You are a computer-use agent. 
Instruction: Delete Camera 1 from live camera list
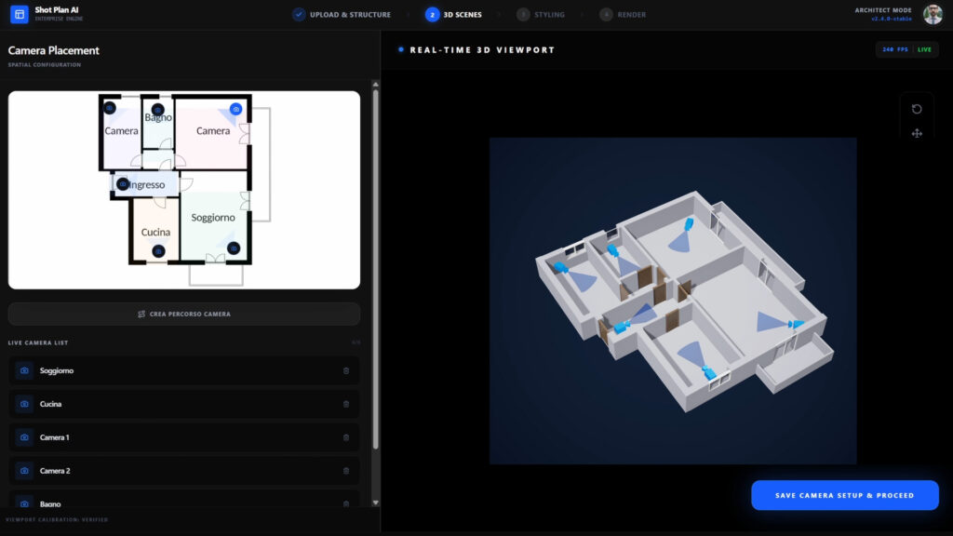346,437
